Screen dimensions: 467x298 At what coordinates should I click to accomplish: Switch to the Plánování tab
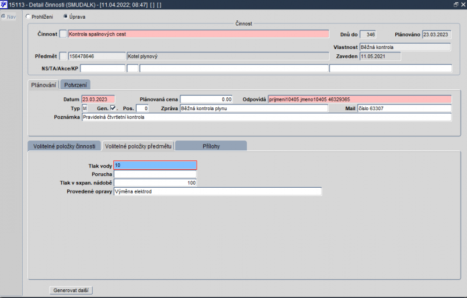[43, 85]
